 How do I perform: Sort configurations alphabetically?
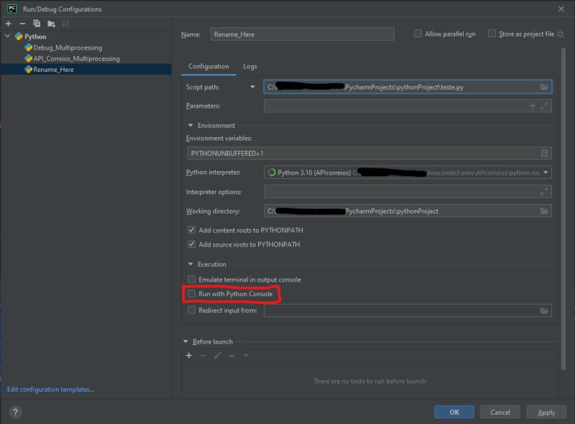[66, 24]
